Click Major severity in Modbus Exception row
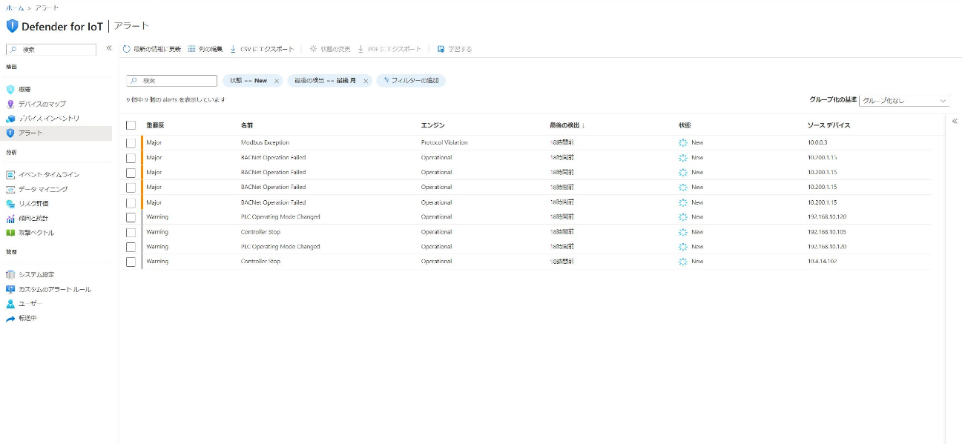This screenshot has height=444, width=962. (154, 142)
